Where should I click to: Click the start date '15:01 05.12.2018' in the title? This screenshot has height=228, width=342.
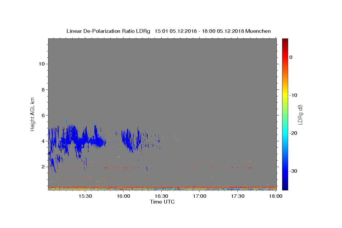(x=175, y=31)
